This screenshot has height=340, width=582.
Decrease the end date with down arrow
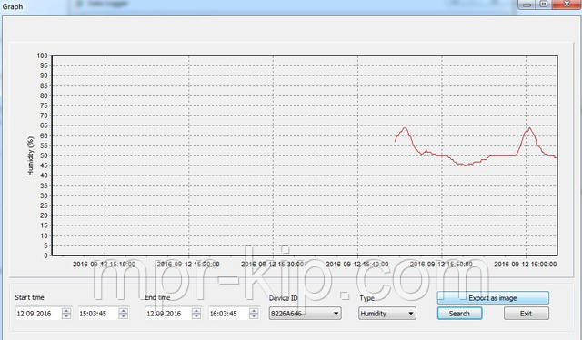tap(196, 316)
